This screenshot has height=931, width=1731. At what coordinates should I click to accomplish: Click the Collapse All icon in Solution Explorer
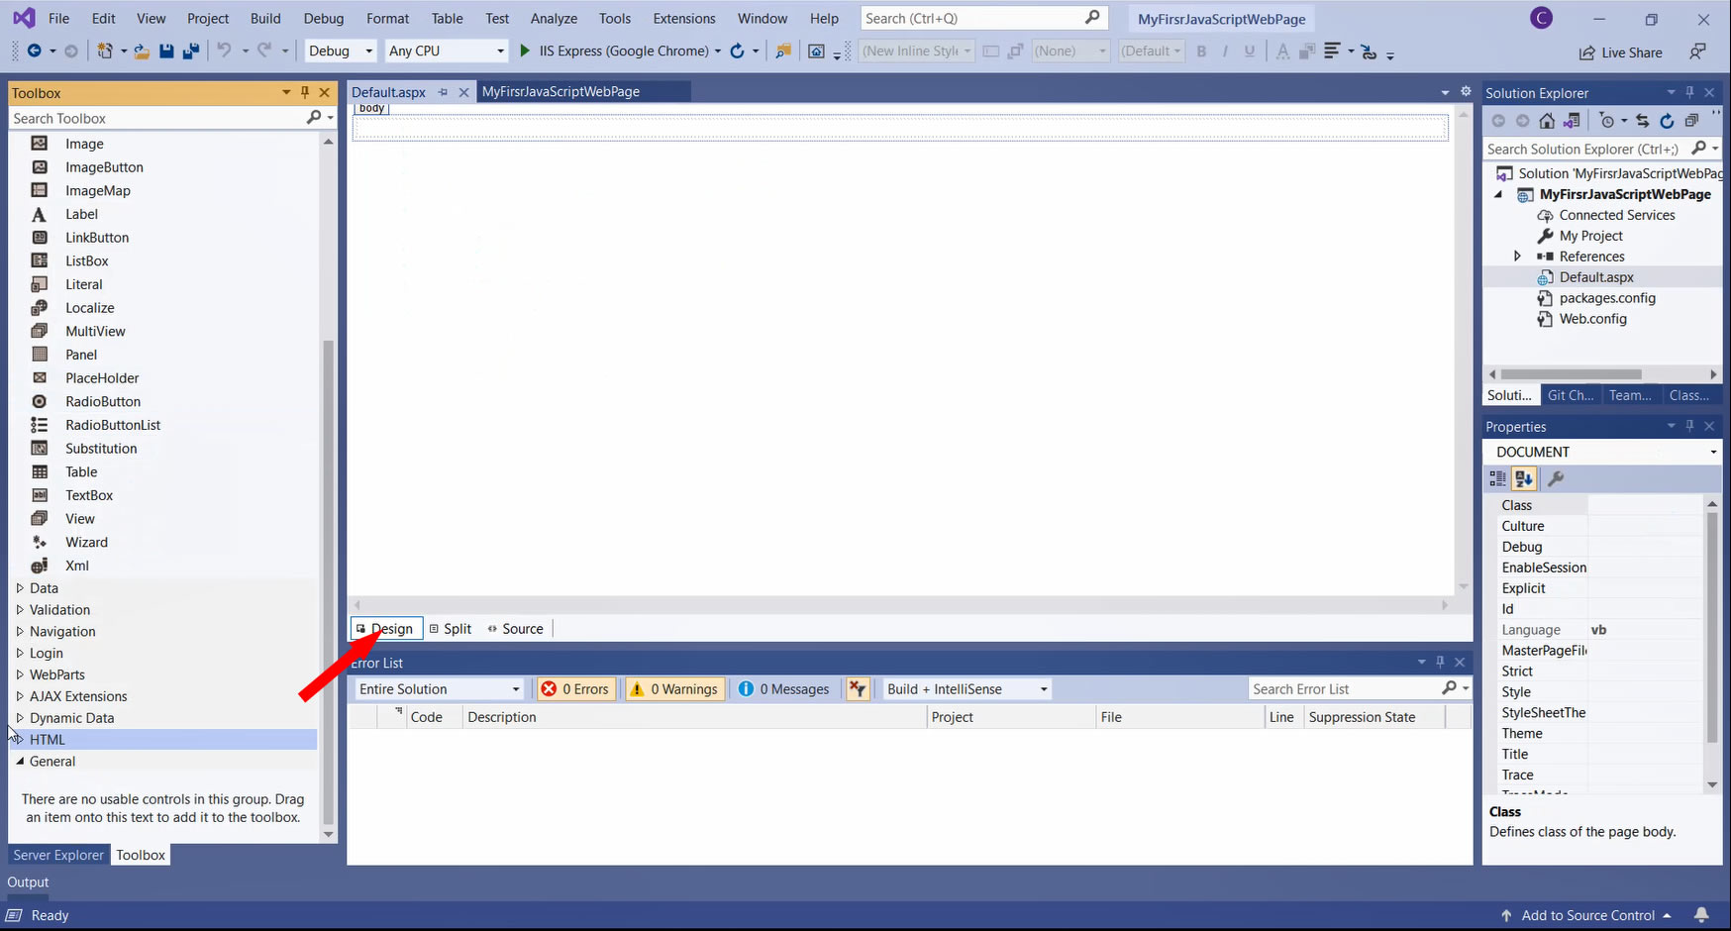coord(1691,121)
